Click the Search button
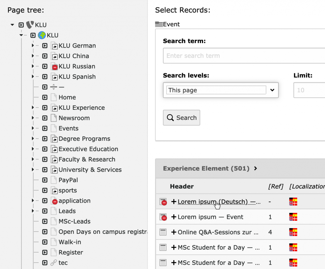 tap(182, 118)
